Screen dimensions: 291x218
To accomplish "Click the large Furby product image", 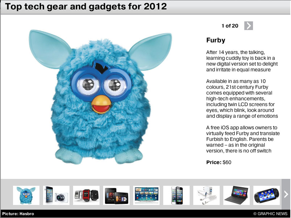I will click(x=100, y=97).
